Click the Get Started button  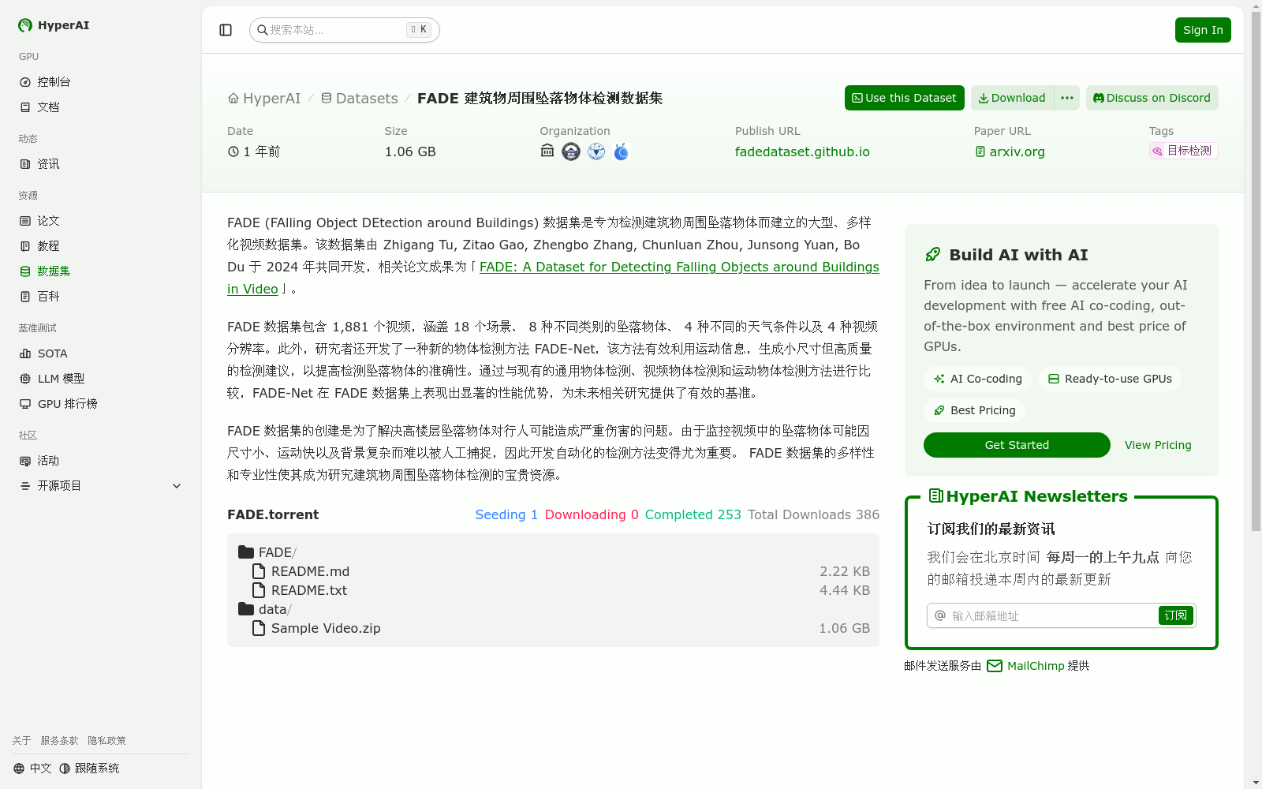click(x=1017, y=445)
